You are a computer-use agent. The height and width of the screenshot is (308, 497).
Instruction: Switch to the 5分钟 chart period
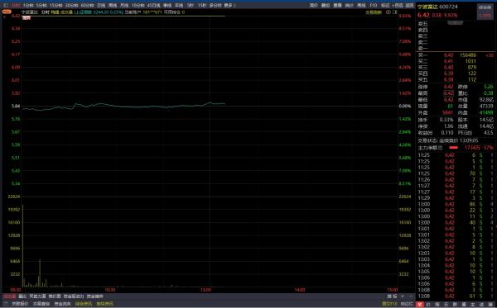click(x=41, y=6)
